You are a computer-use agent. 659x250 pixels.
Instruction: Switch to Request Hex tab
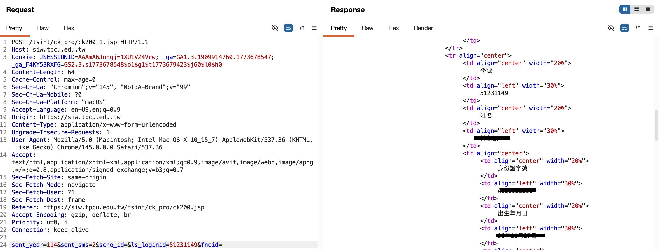[x=69, y=28]
